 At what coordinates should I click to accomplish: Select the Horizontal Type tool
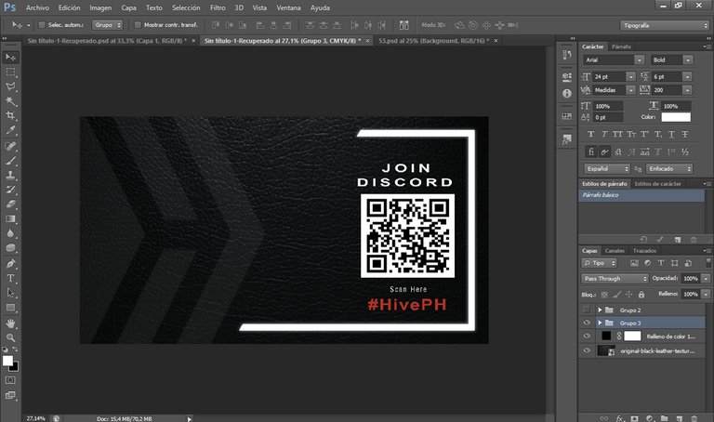coord(10,278)
